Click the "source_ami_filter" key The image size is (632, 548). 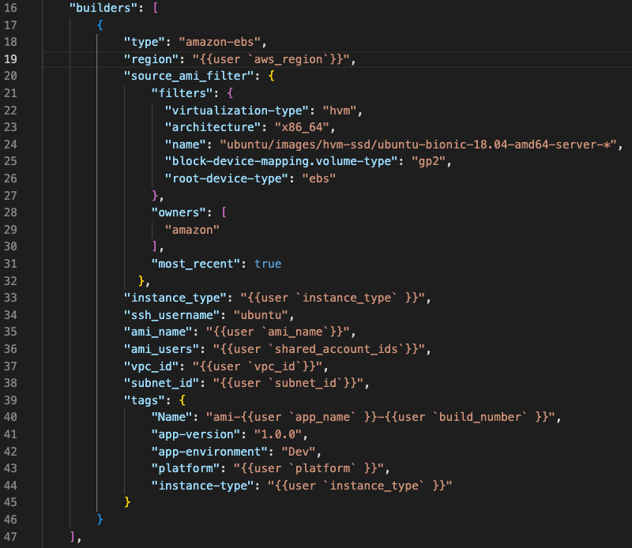[x=189, y=76]
